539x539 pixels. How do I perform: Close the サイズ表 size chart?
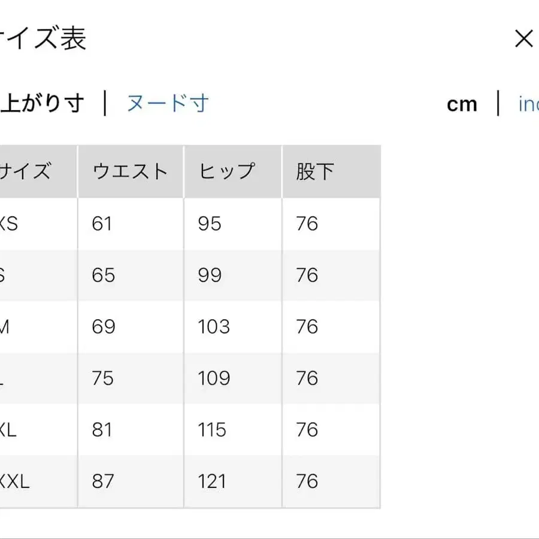524,38
